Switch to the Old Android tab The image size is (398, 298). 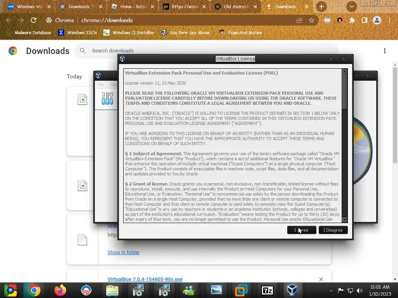pyautogui.click(x=236, y=7)
